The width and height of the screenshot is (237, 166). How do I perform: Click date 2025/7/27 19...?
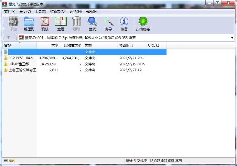click(132, 70)
